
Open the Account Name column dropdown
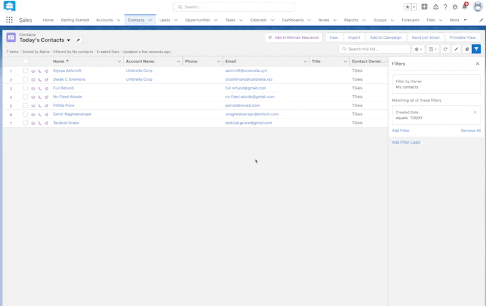[x=178, y=61]
